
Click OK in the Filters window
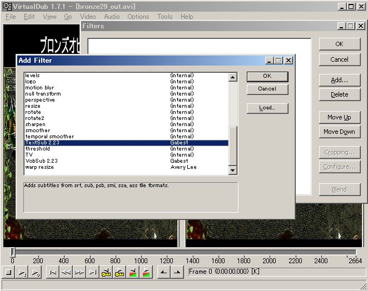tap(339, 44)
